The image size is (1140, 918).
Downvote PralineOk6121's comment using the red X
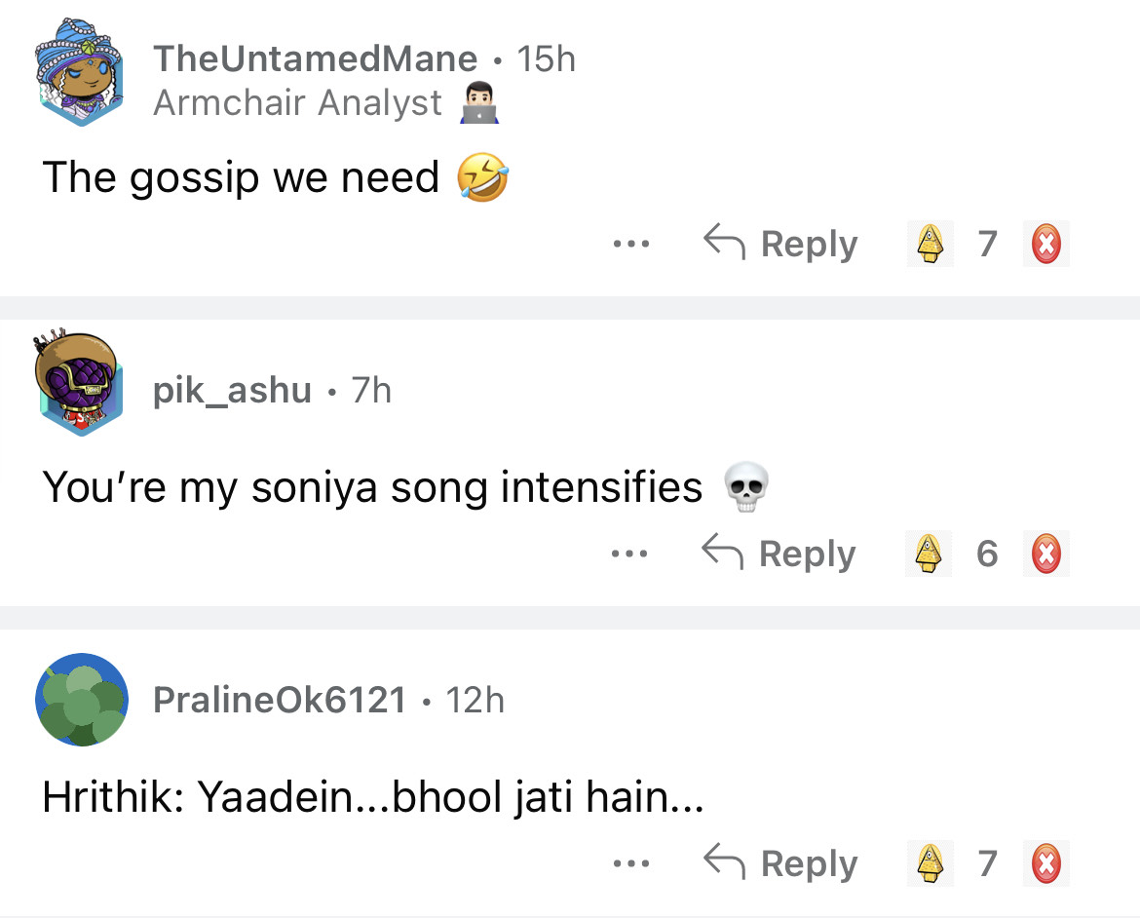pos(1045,863)
